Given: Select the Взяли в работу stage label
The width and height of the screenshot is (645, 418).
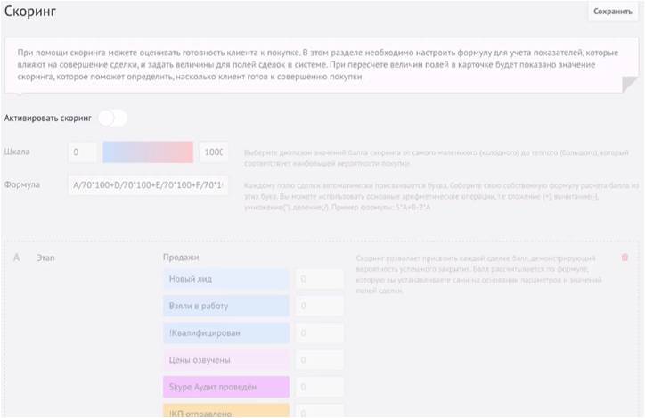Looking at the screenshot, I should click(226, 306).
